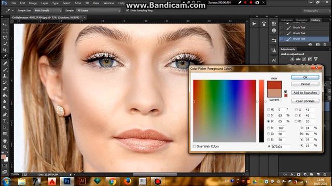Click the New Snapshot camera icon

[x=317, y=44]
